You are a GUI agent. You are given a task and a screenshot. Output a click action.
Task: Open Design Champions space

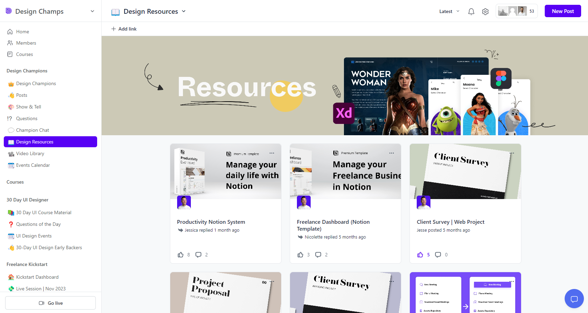[x=50, y=83]
